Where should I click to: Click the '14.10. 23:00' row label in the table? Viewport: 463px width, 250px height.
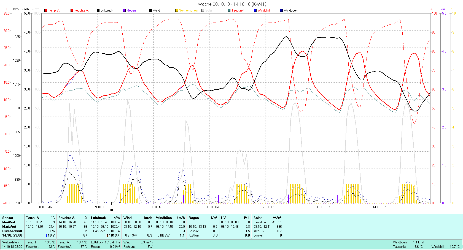tap(12, 235)
